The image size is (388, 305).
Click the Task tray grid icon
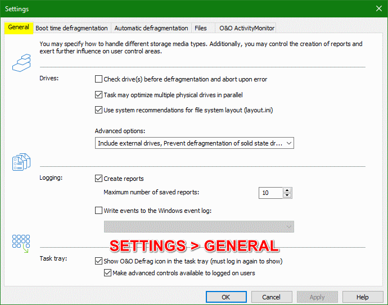click(21, 244)
